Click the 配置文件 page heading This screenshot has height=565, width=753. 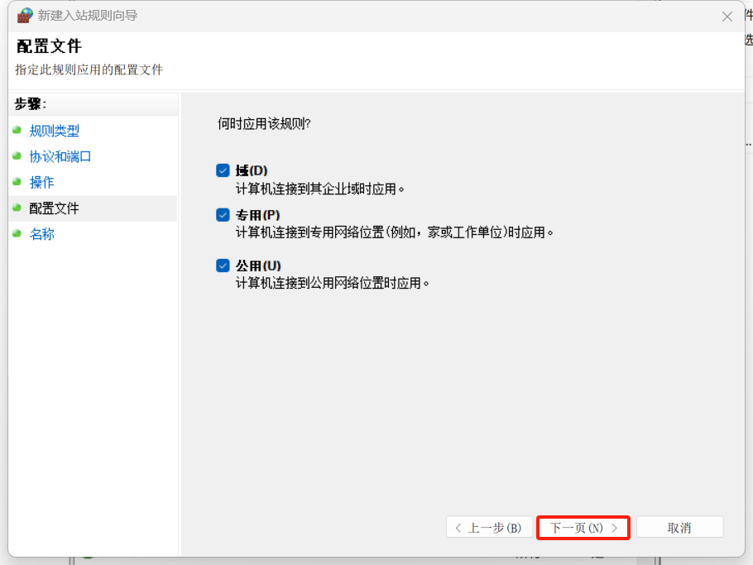tap(49, 46)
